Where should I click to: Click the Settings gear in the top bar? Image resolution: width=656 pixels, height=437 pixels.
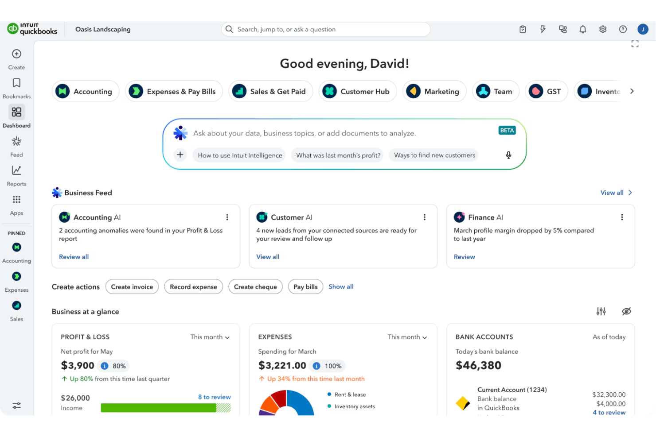[603, 29]
